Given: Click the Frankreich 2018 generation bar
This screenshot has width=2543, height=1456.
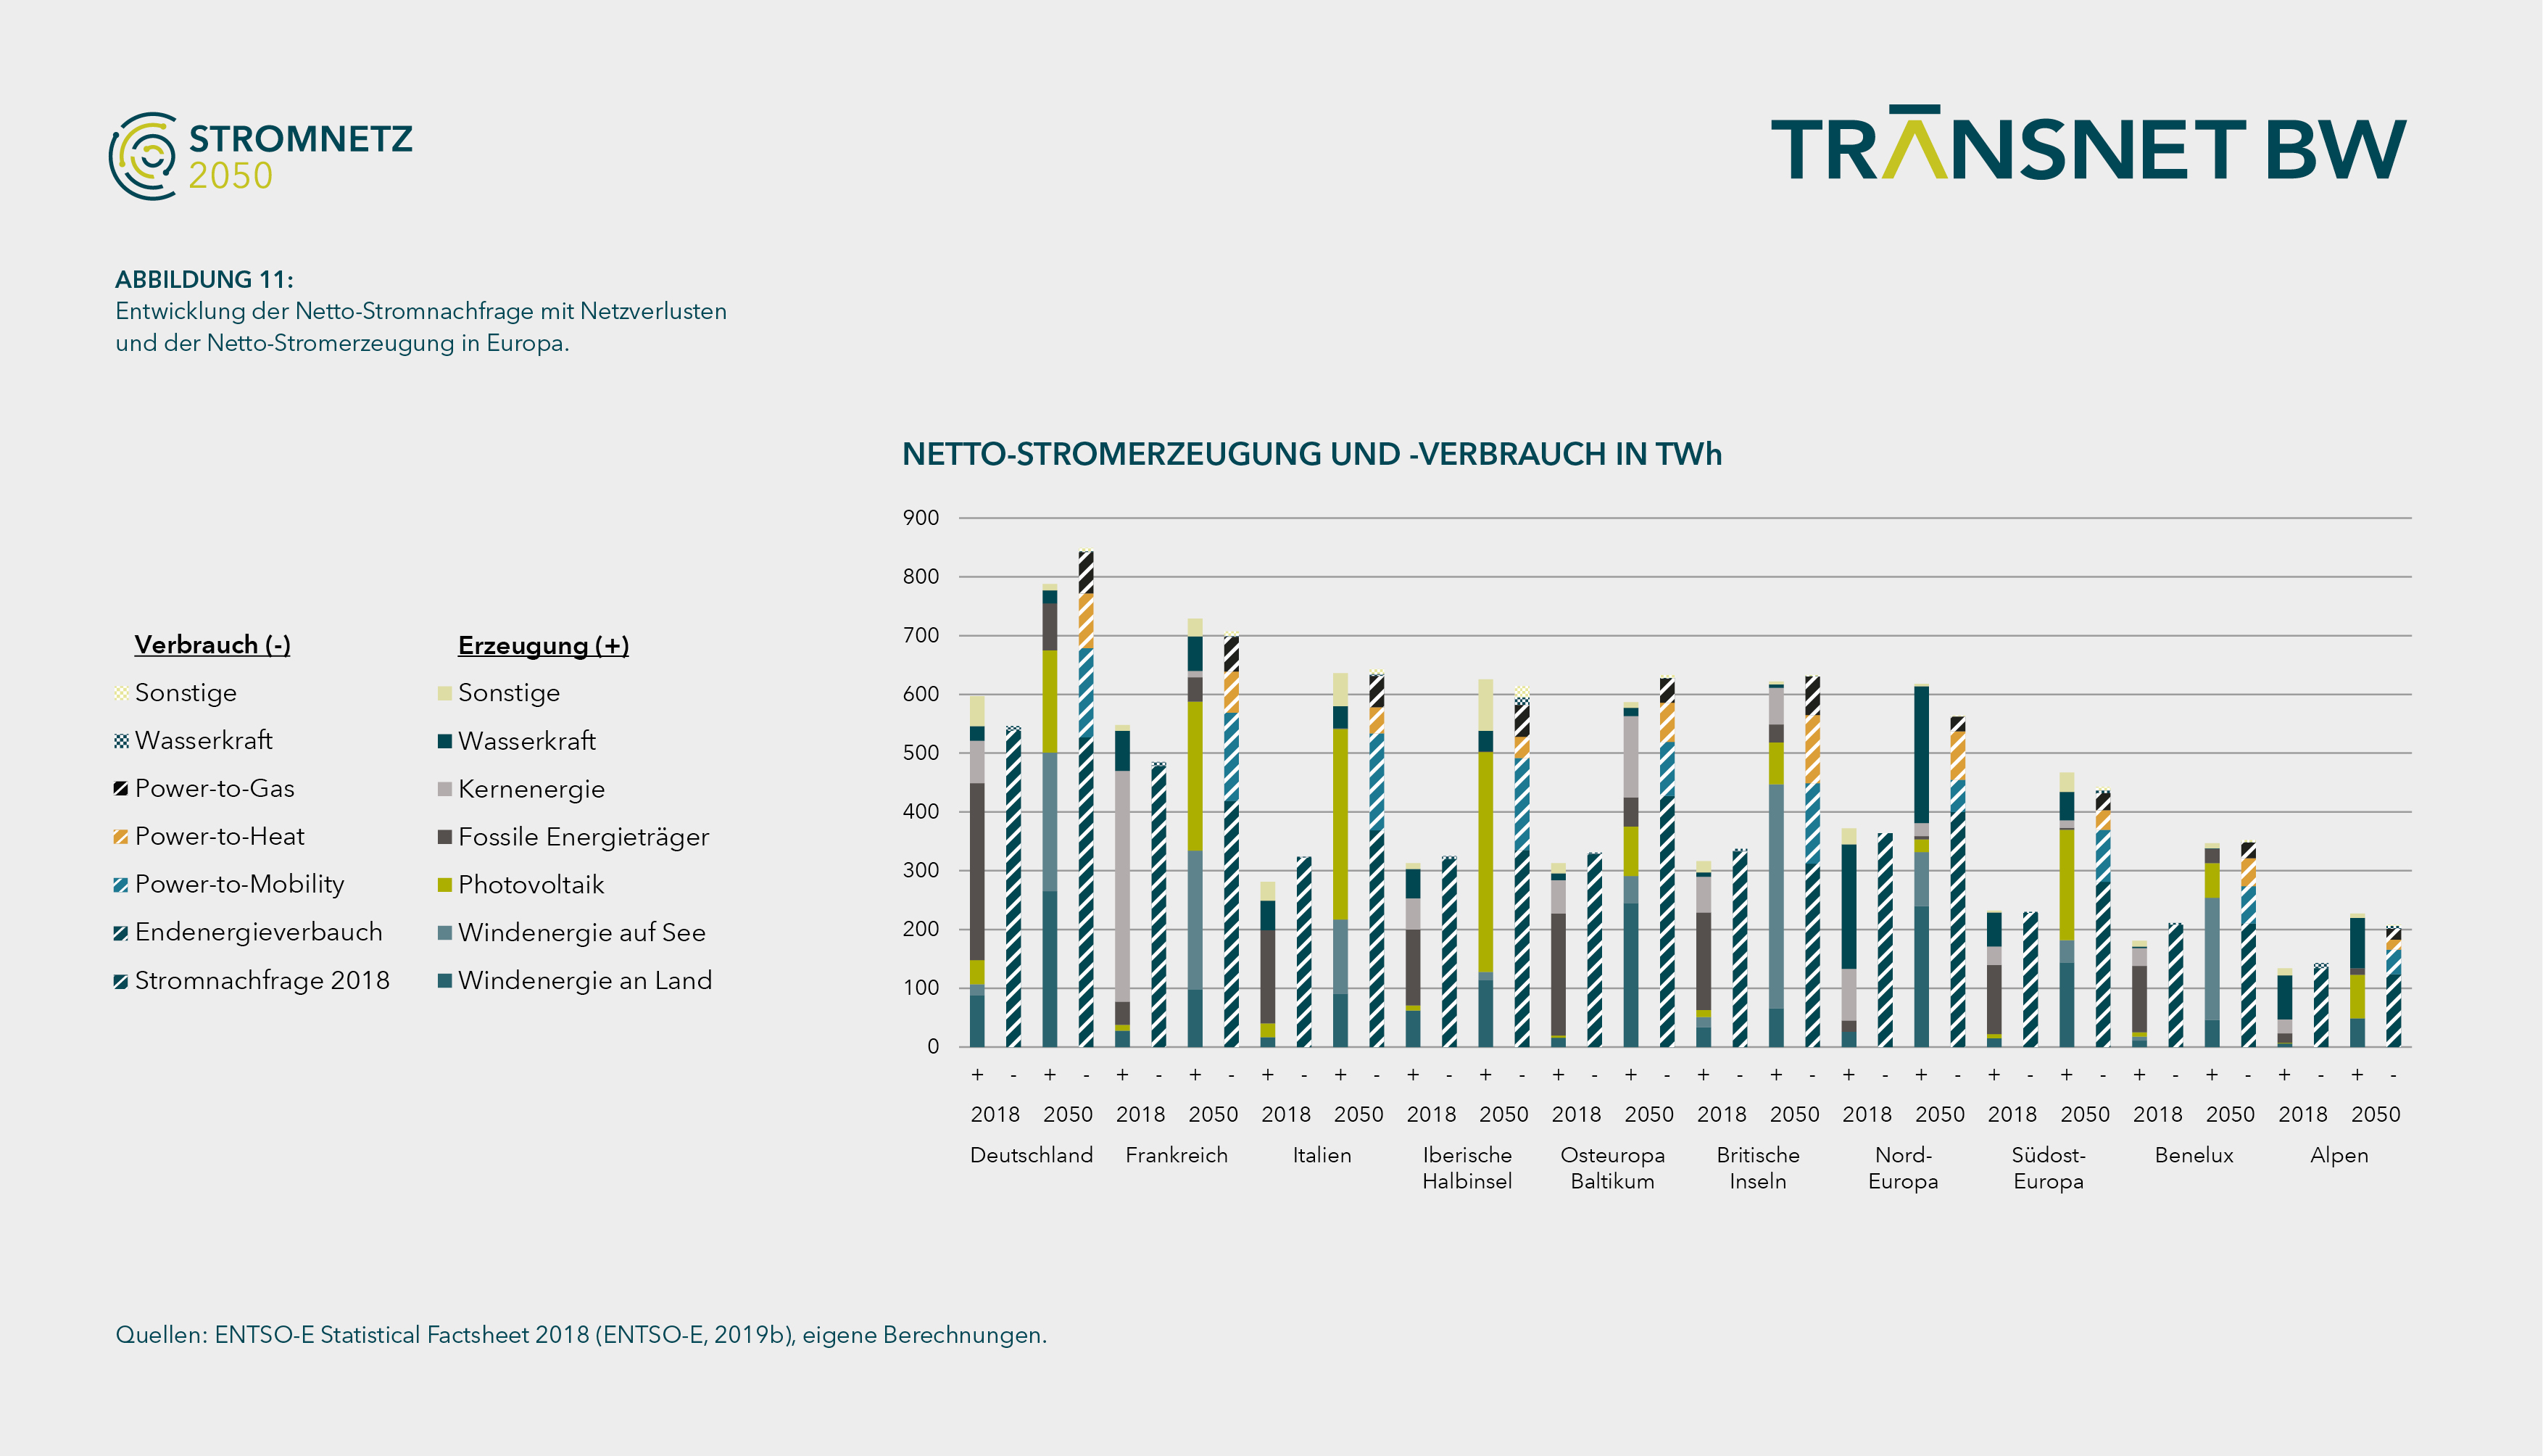Looking at the screenshot, I should [1123, 886].
